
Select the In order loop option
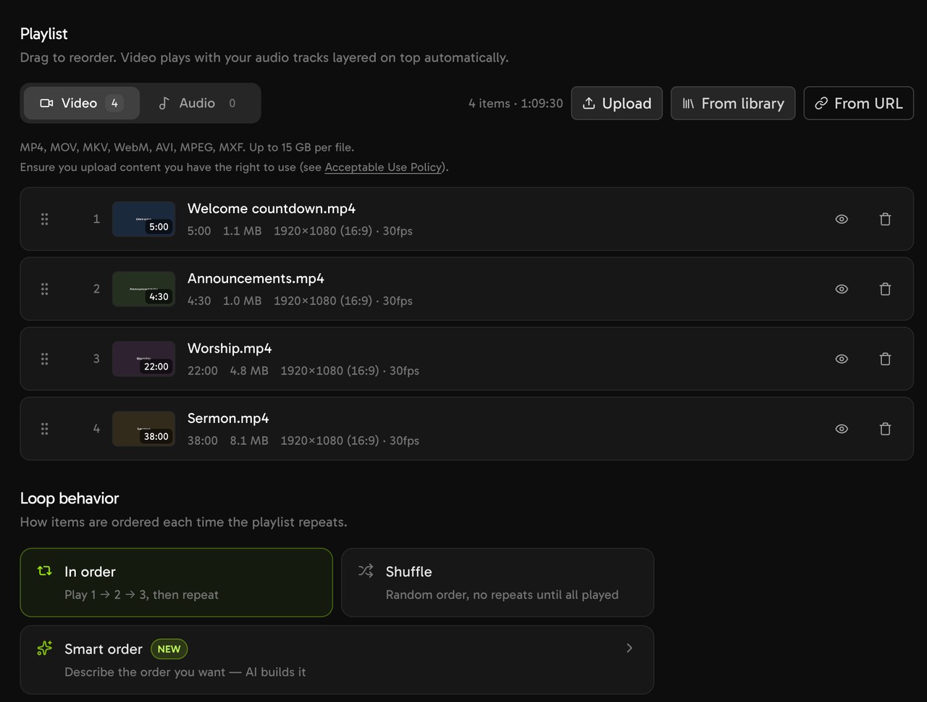176,582
